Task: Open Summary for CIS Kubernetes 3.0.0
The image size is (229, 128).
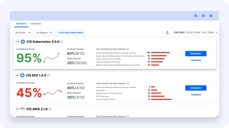Action: (x=196, y=54)
